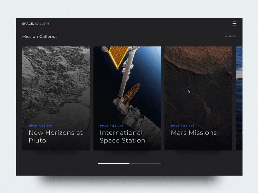Click the Mars Missions title text
Image resolution: width=258 pixels, height=193 pixels.
[194, 133]
